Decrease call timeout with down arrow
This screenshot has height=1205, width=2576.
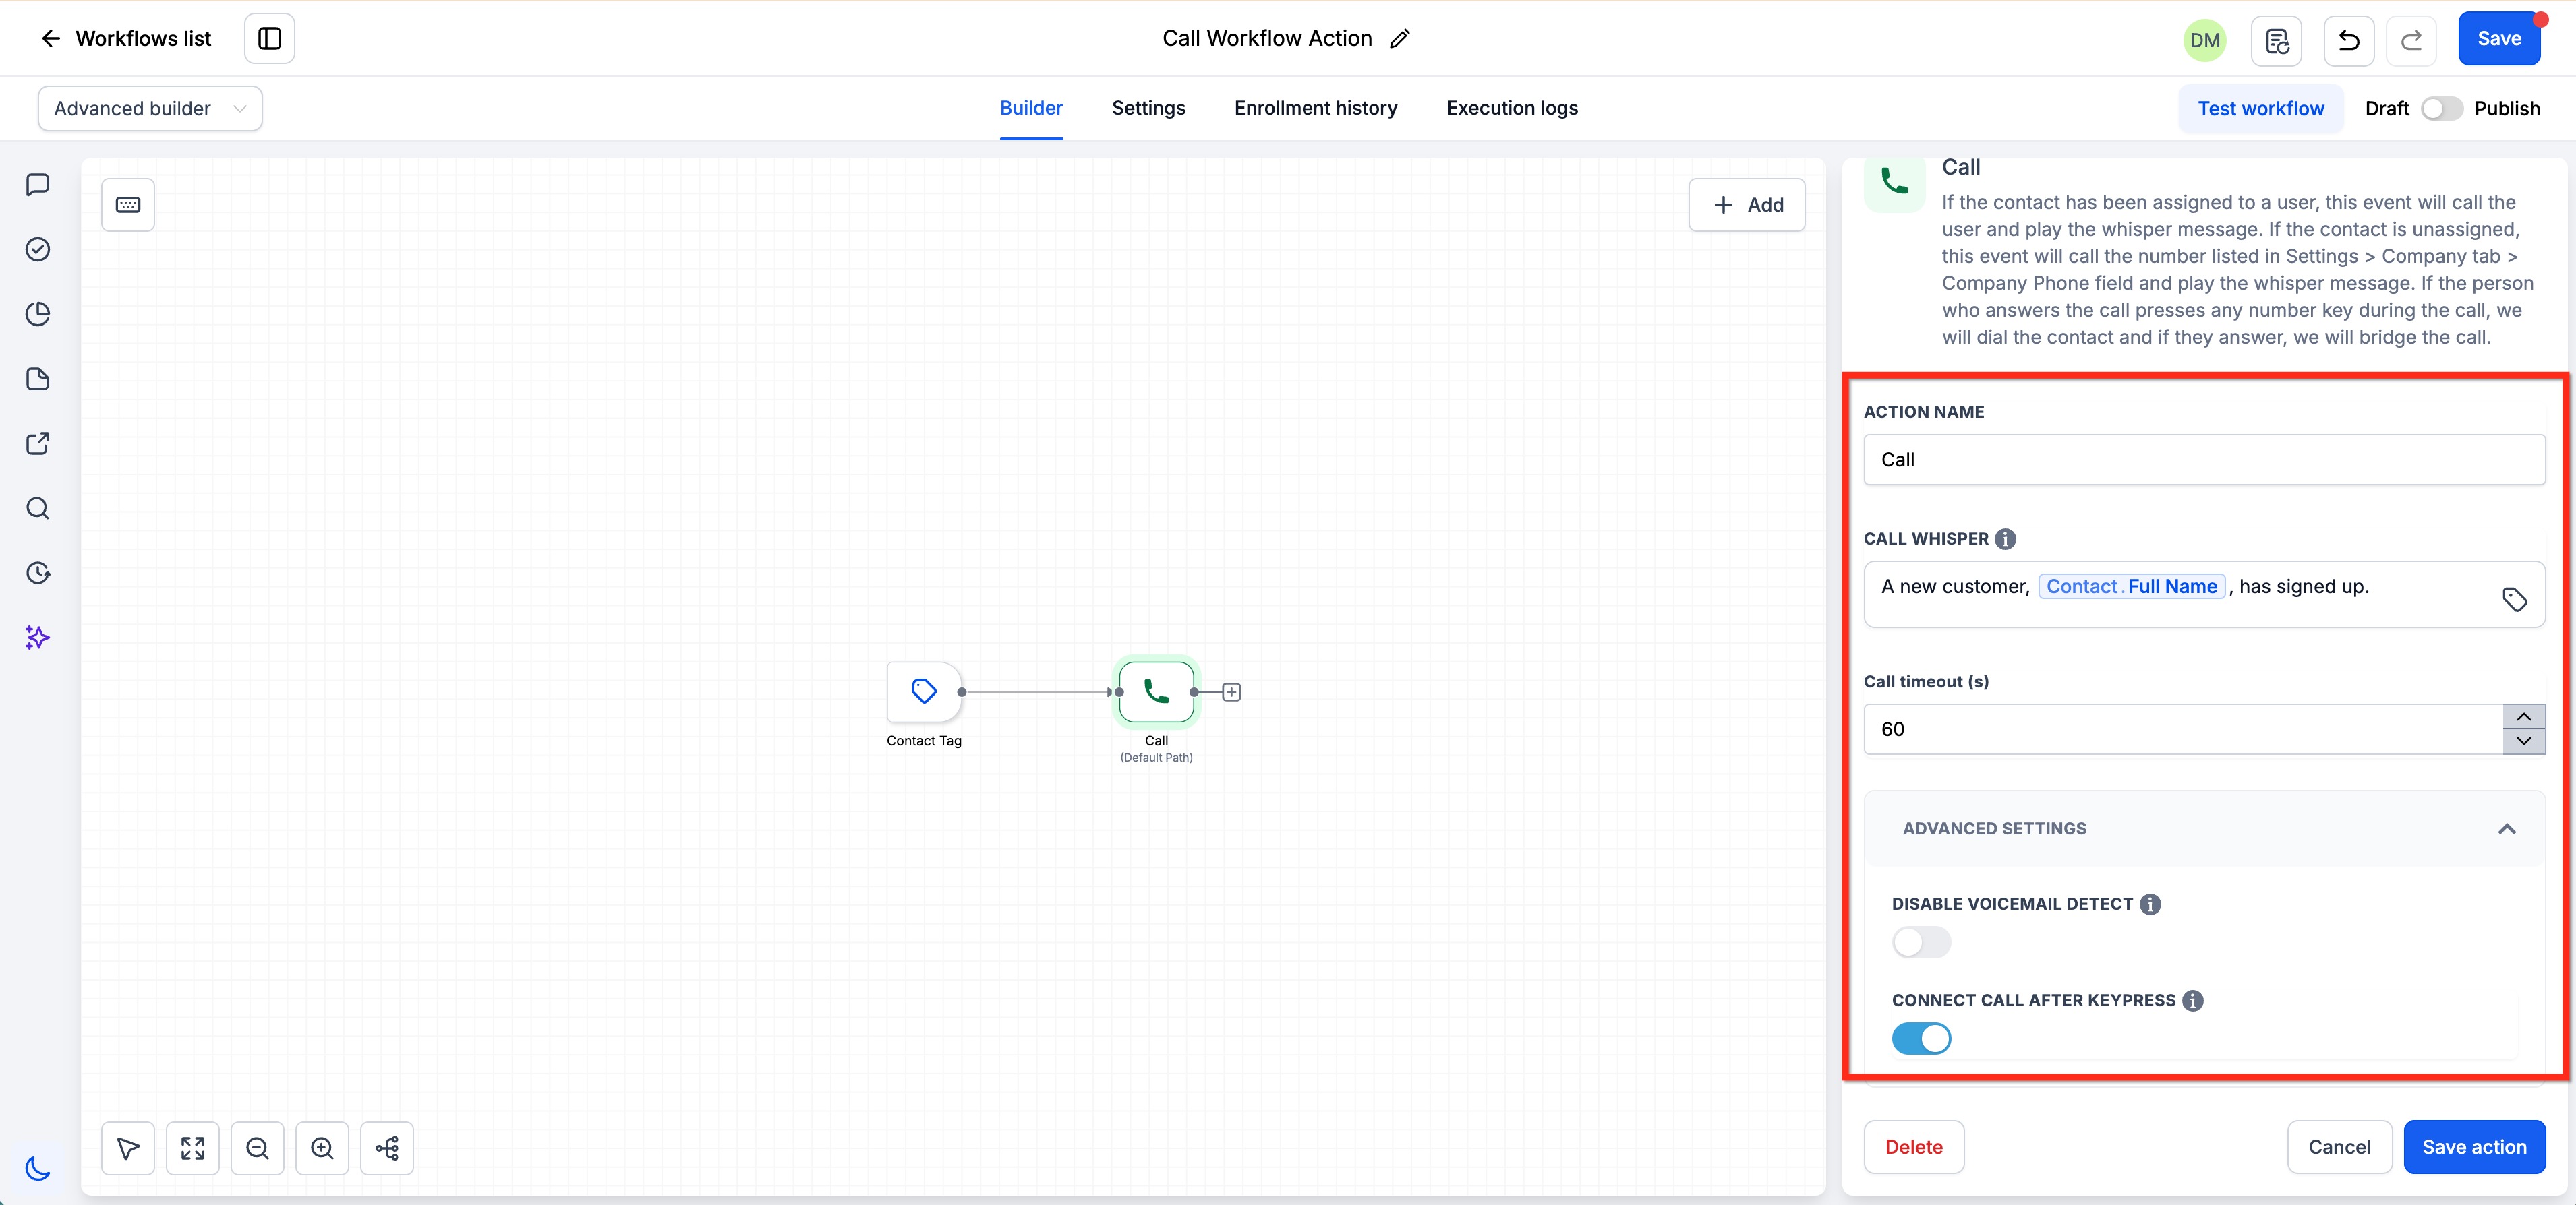click(2523, 741)
